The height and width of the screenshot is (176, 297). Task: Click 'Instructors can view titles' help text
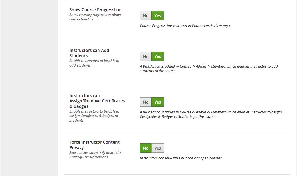[x=181, y=158]
